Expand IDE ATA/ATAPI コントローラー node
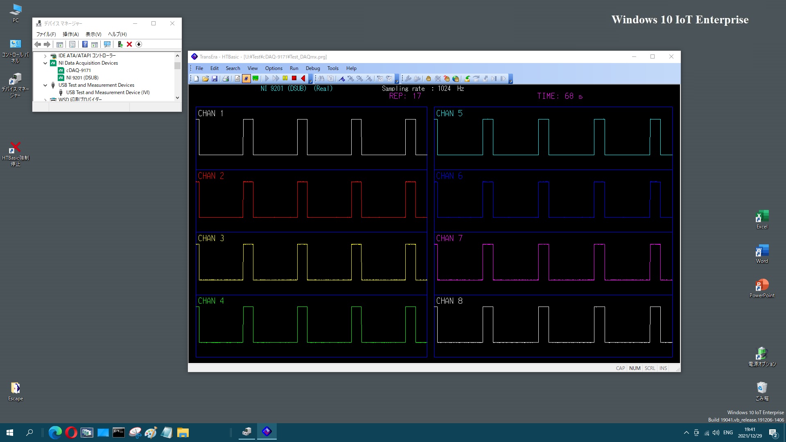This screenshot has height=442, width=786. pos(45,56)
